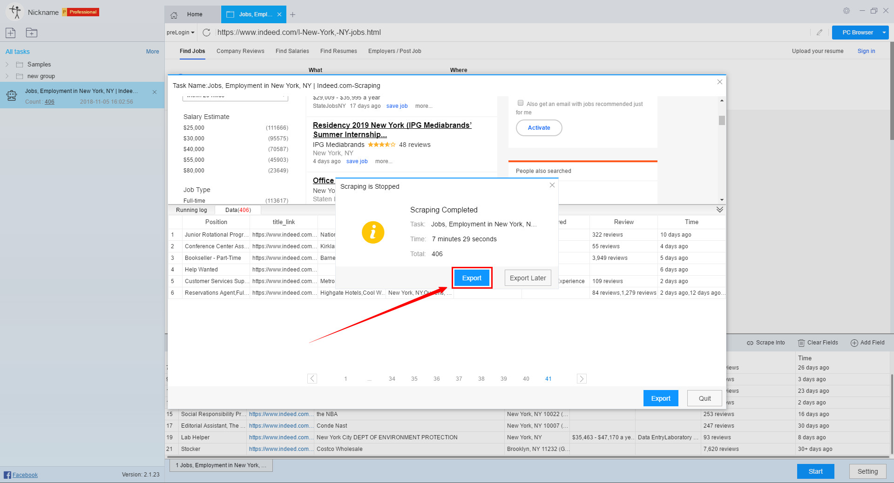Open Find Salaries menu item
The width and height of the screenshot is (894, 483).
(292, 51)
